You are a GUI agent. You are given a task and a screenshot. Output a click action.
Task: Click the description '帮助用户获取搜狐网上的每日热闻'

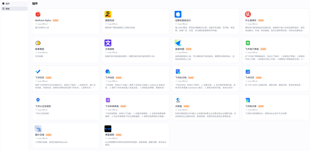click(x=120, y=28)
